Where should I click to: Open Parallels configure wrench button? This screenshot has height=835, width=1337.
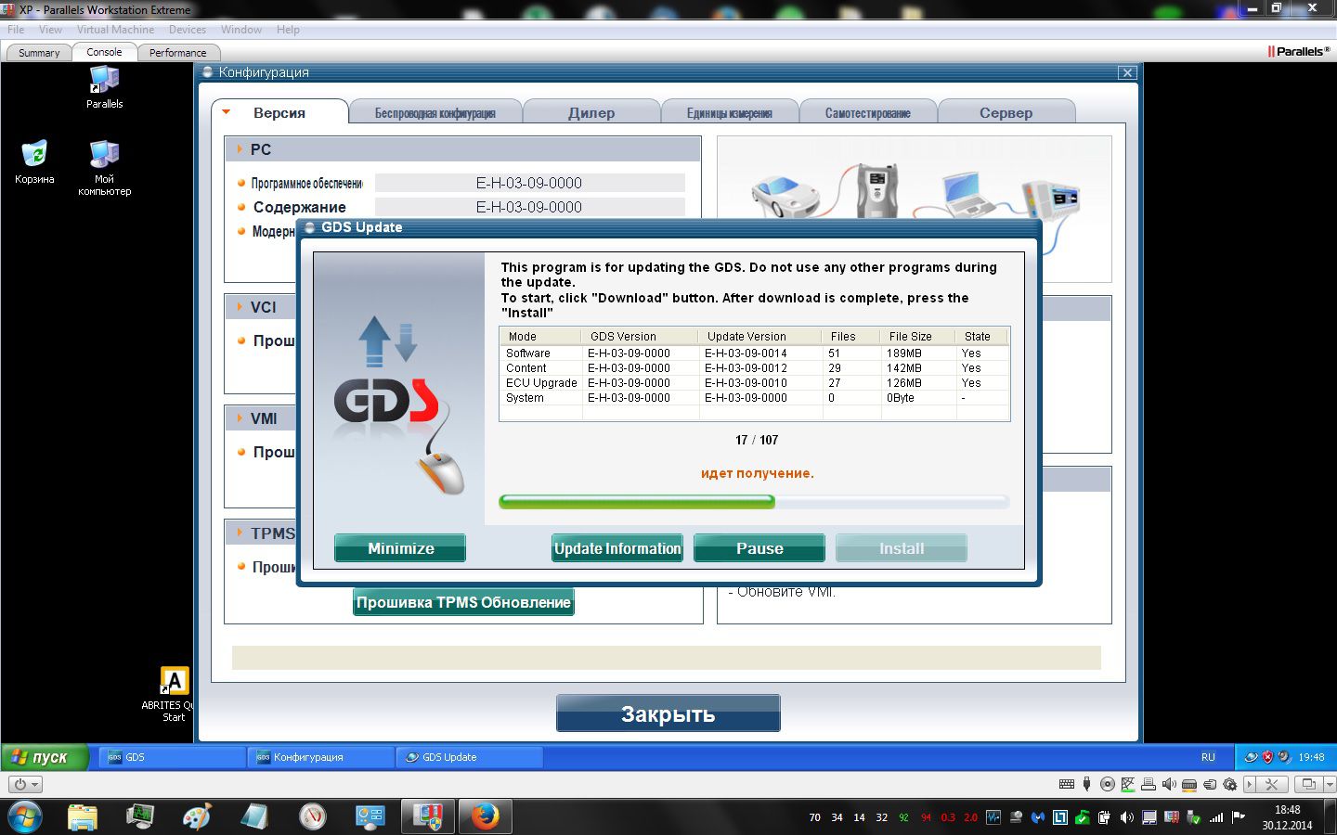coord(1271,784)
